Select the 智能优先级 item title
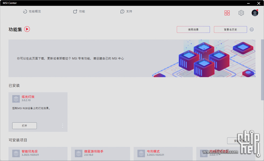 (x=30, y=151)
